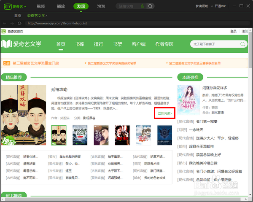The height and width of the screenshot is (202, 253).
Task: Click 闪婚总裁花样多 title
Action: pyautogui.click(x=215, y=88)
